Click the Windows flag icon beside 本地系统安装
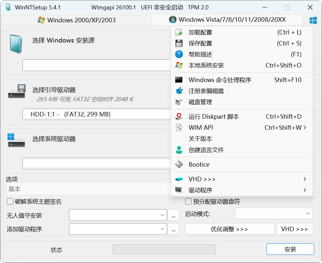Image resolution: width=322 pixels, height=263 pixels. pyautogui.click(x=179, y=65)
